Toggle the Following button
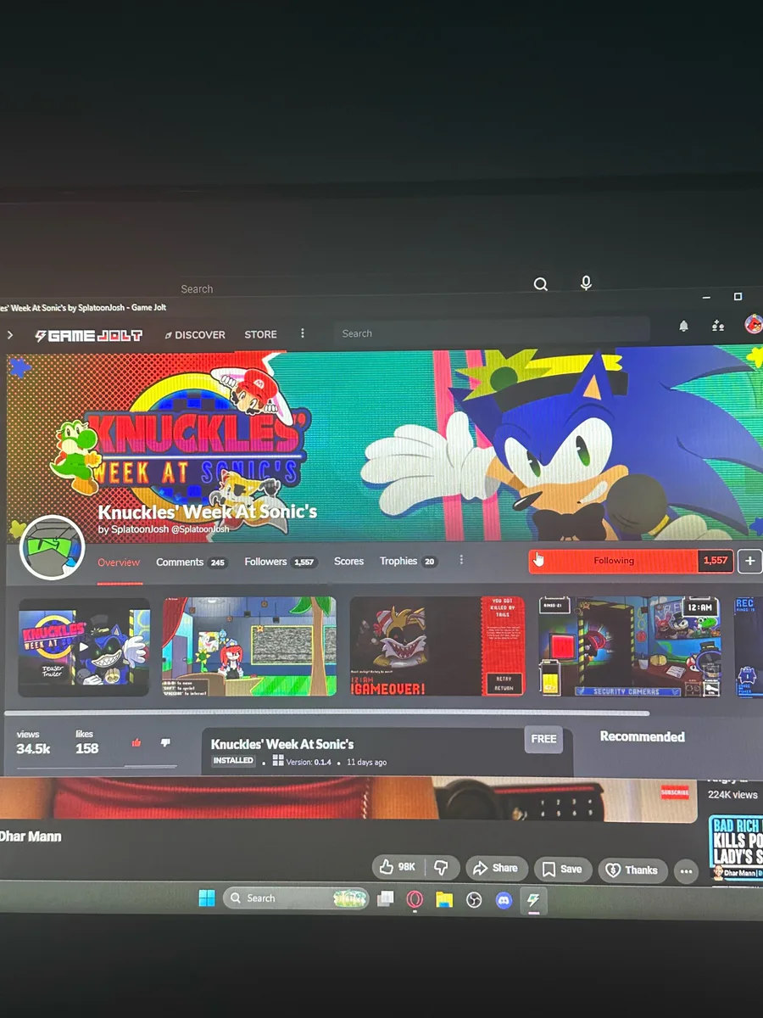This screenshot has height=1018, width=763. pyautogui.click(x=614, y=561)
